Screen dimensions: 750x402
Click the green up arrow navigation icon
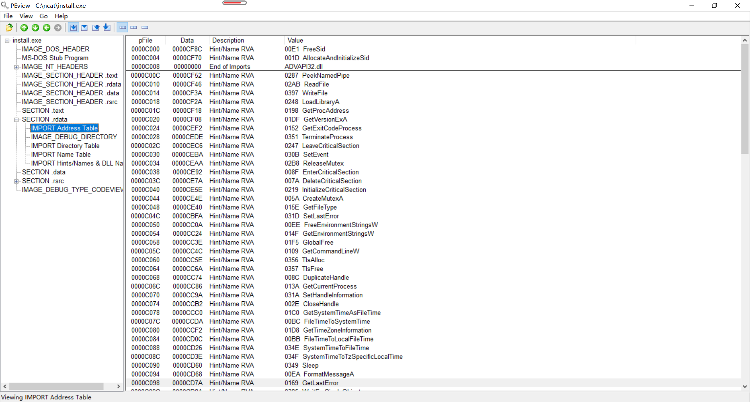(24, 28)
